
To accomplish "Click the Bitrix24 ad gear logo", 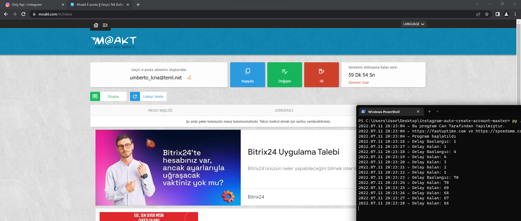I will coord(228,196).
